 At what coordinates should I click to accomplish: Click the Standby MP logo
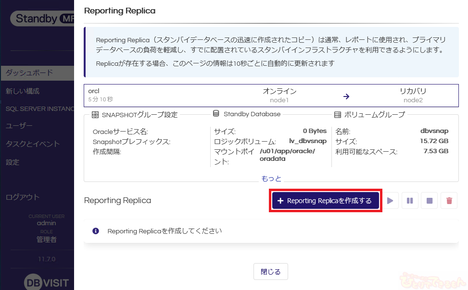coord(42,18)
